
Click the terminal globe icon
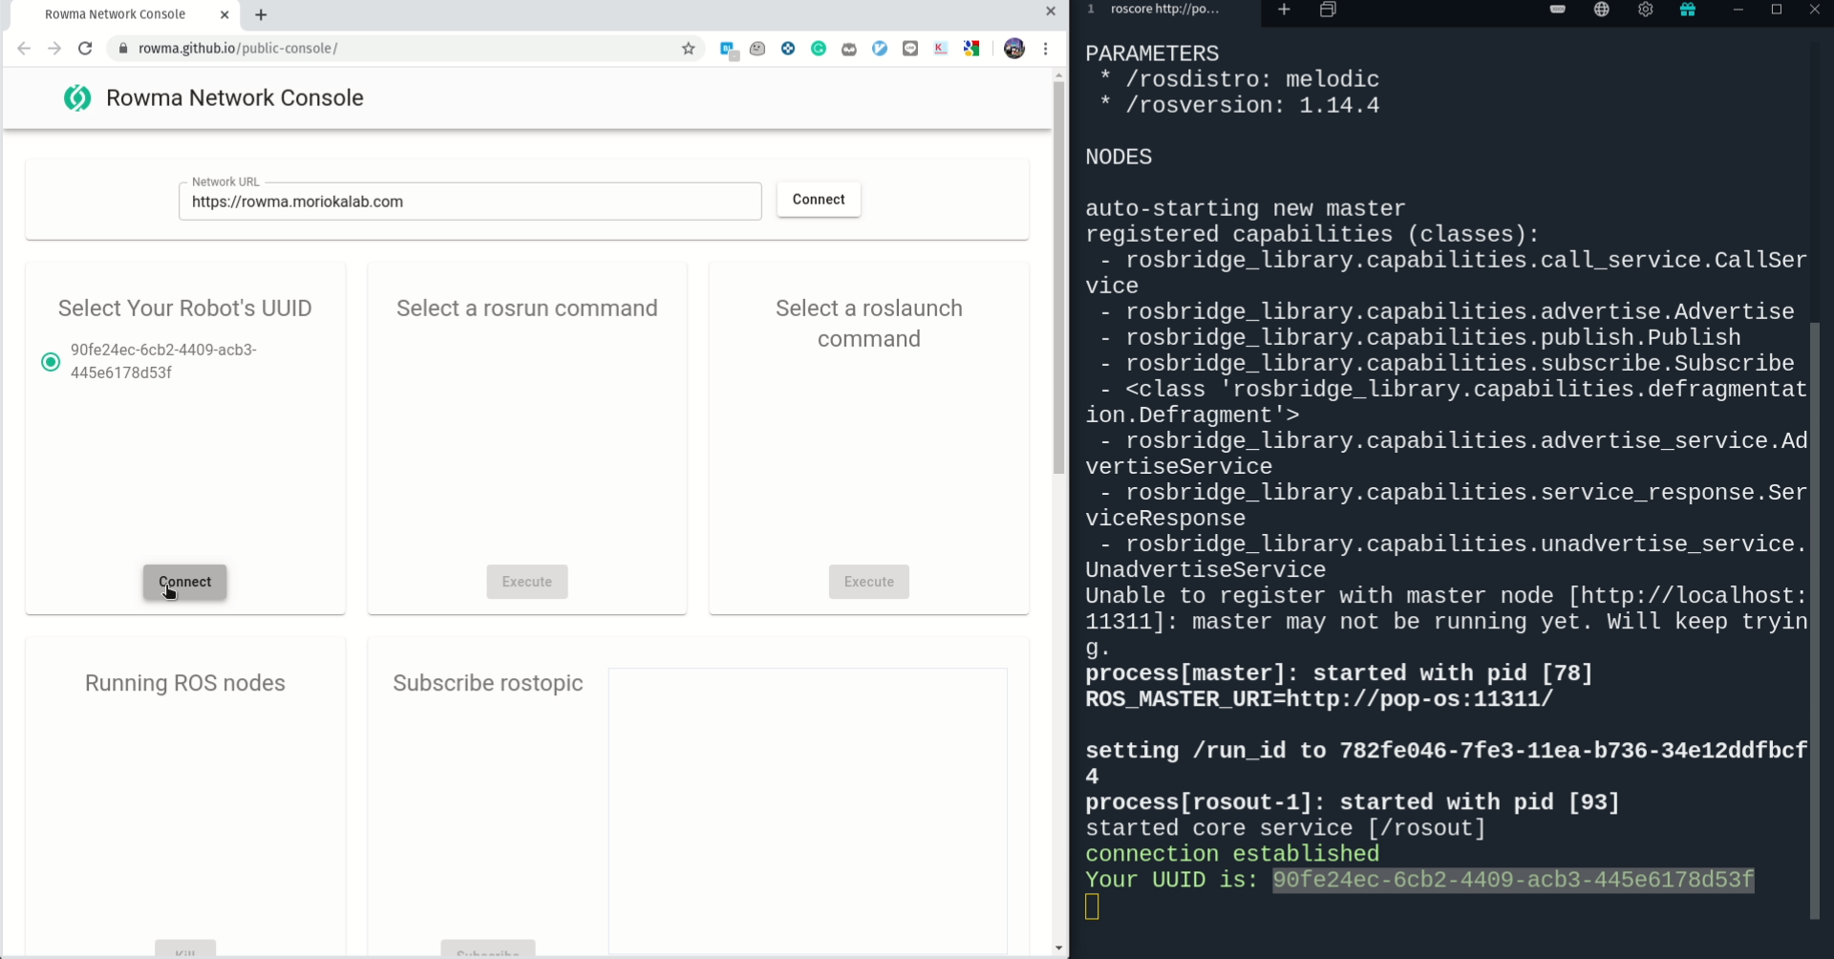pyautogui.click(x=1602, y=10)
